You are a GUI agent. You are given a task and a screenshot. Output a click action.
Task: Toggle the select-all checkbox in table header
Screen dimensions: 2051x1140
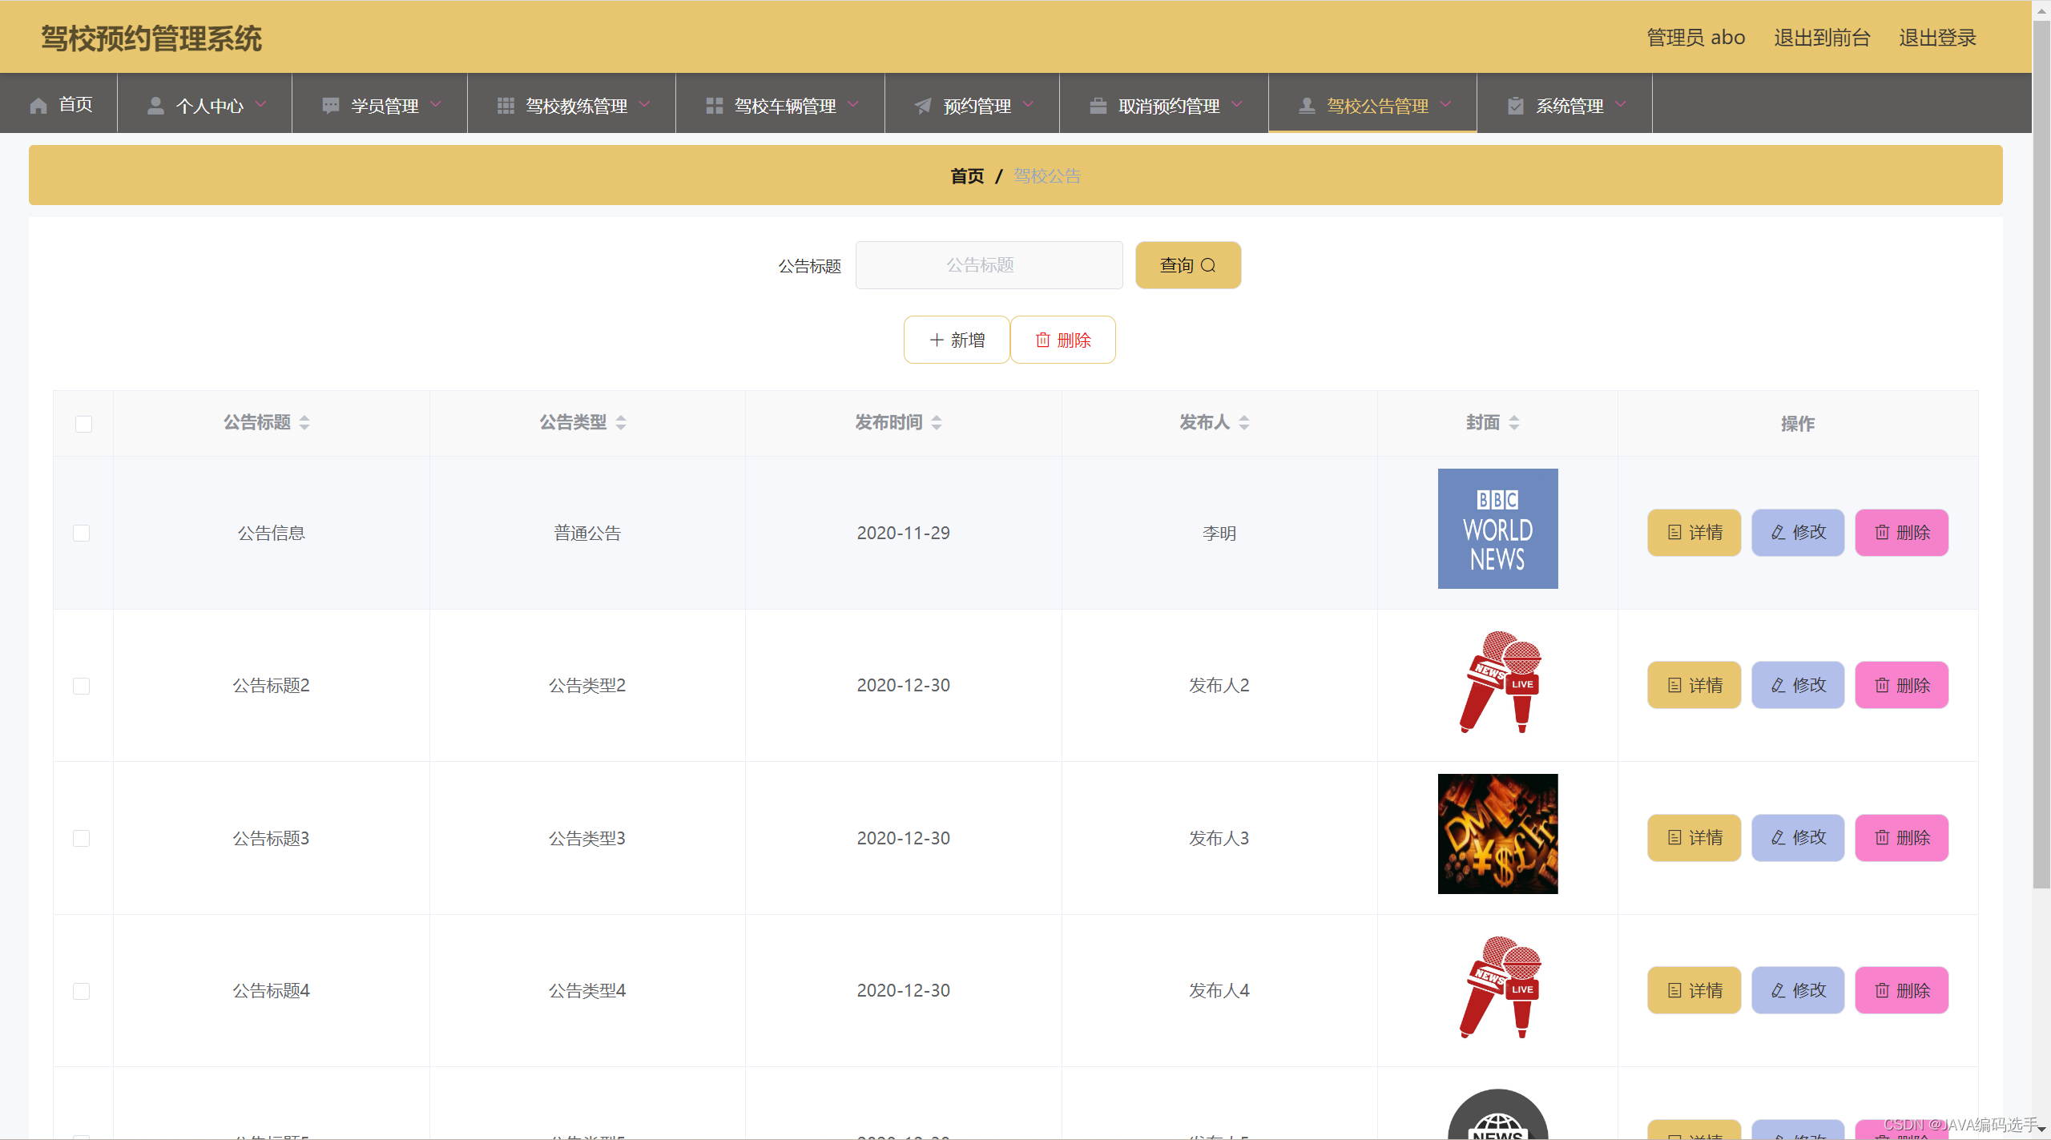[x=83, y=424]
